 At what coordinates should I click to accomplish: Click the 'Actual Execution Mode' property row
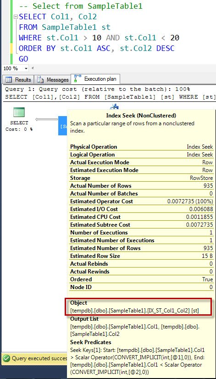coord(142,162)
